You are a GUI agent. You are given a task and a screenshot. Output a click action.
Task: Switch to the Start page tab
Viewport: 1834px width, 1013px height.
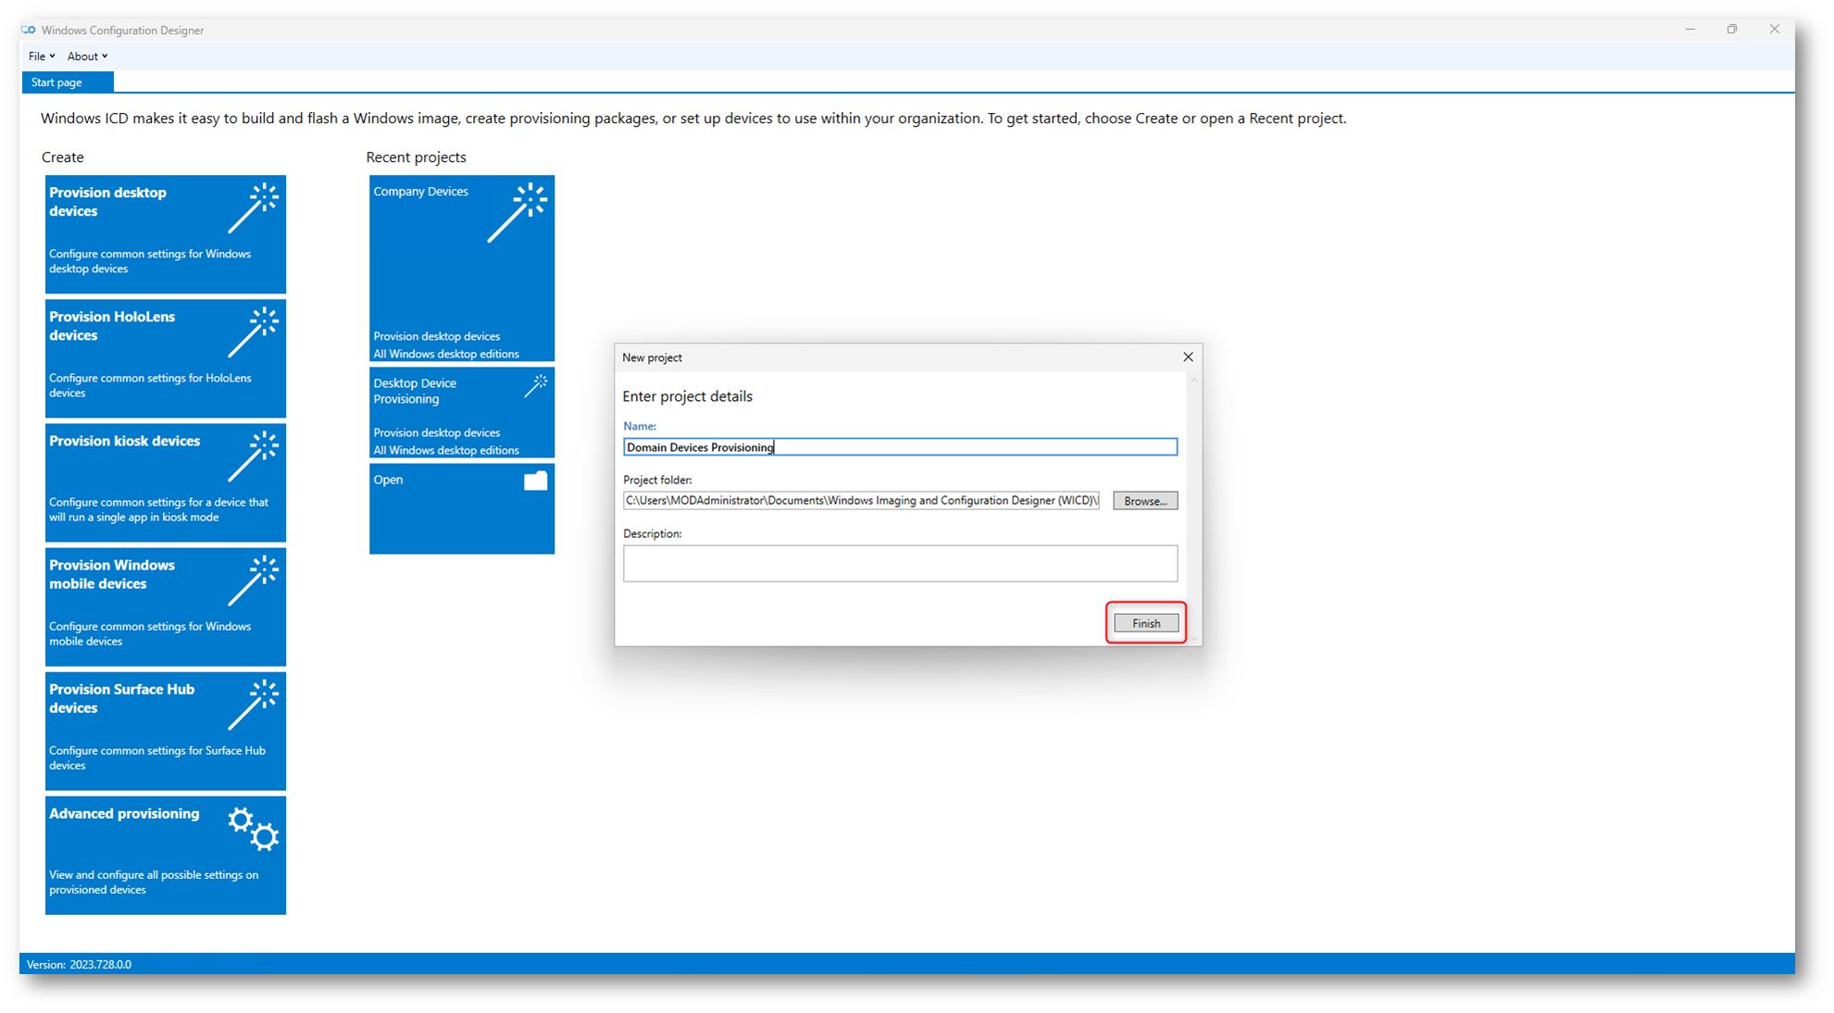[67, 82]
